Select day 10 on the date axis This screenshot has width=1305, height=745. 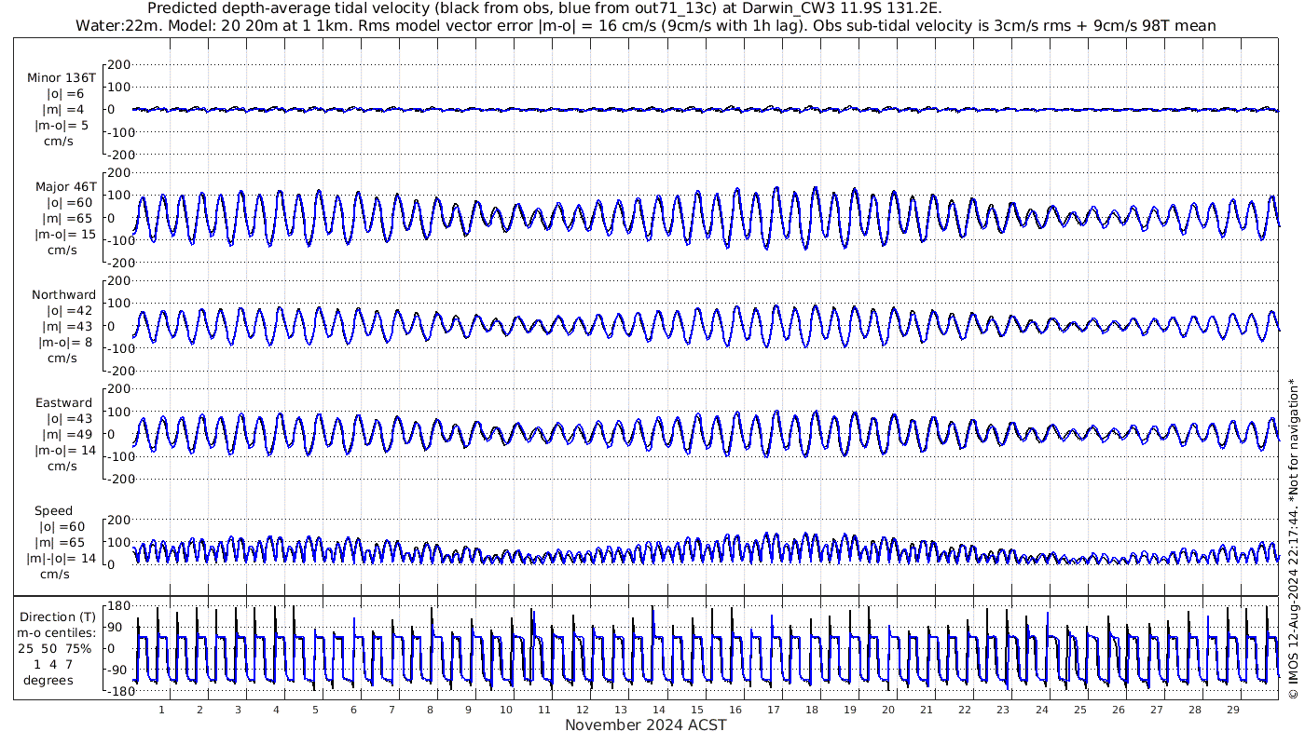506,710
